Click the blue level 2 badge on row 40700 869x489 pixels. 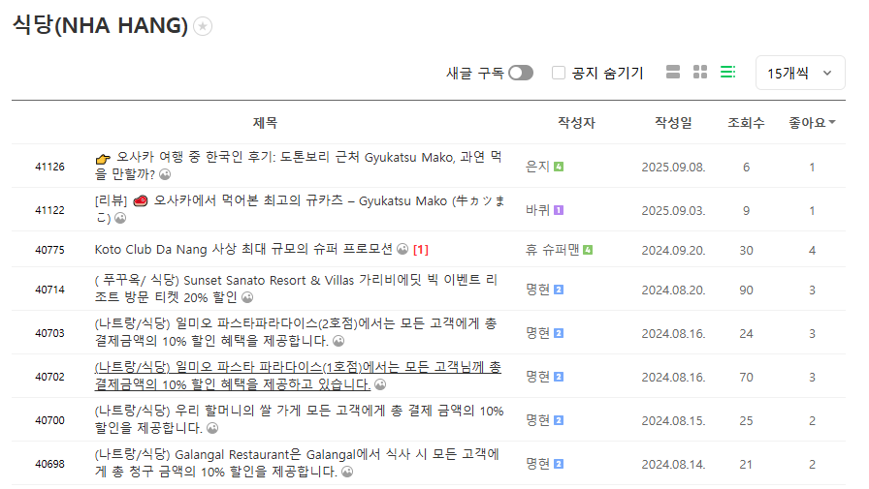(x=559, y=420)
